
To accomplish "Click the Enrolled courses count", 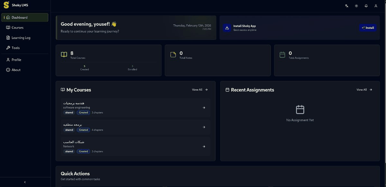I will coord(132,66).
